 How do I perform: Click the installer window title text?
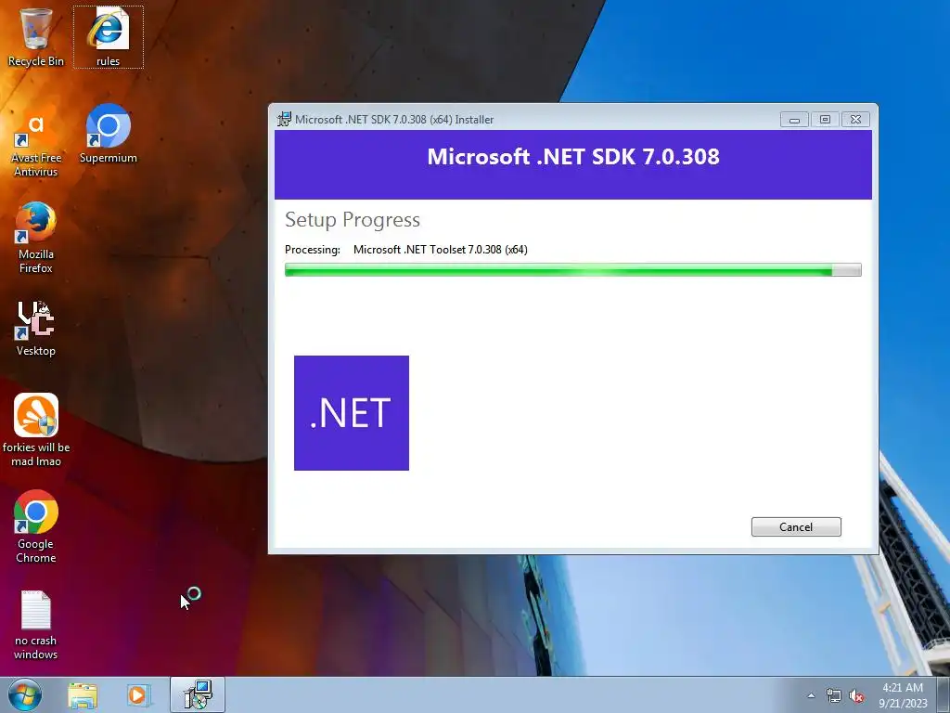394,120
